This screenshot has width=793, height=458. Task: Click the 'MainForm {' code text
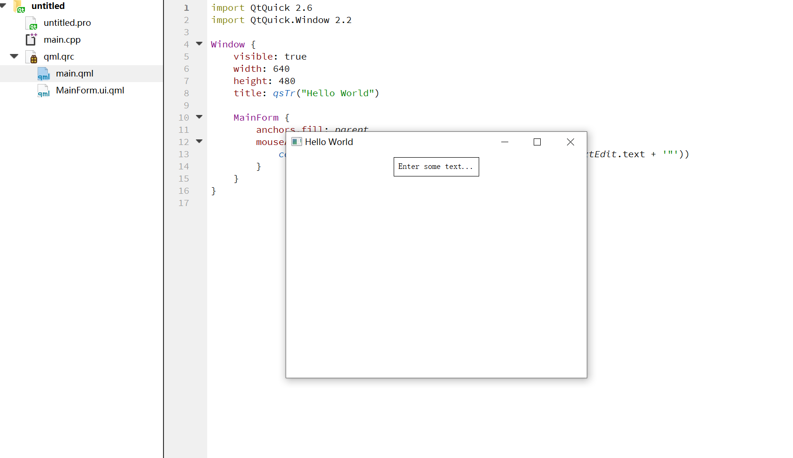click(x=262, y=118)
